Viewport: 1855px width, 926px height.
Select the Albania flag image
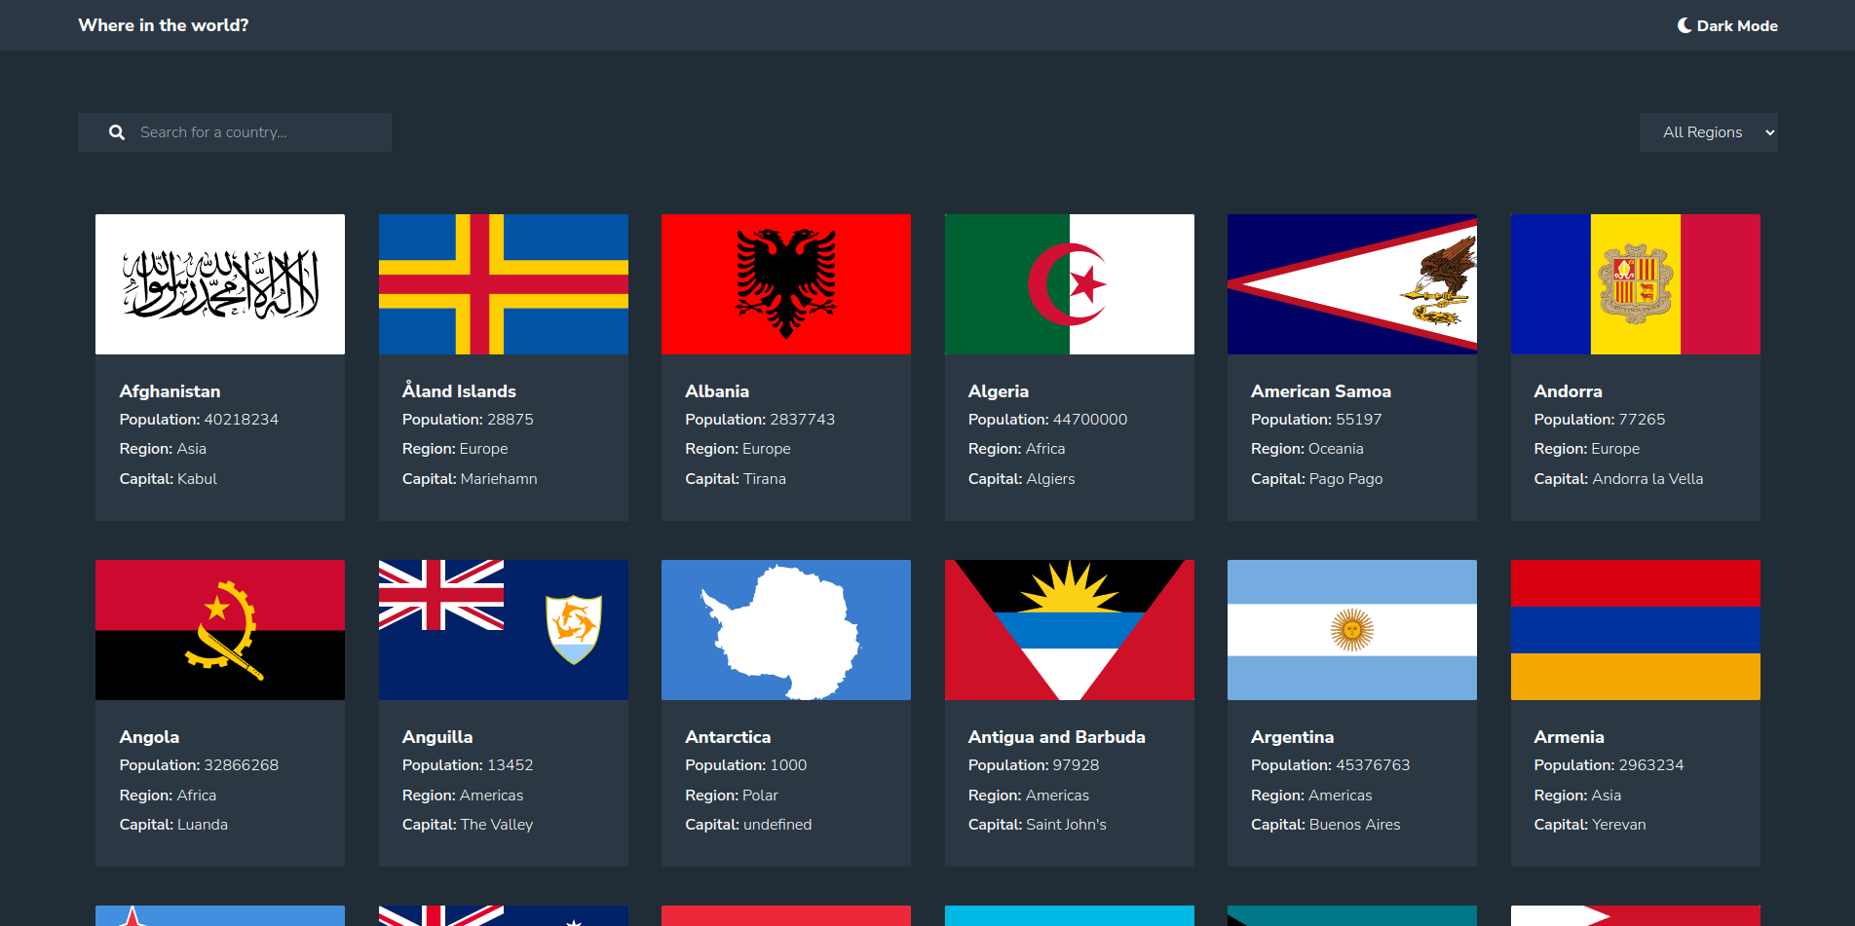(x=786, y=284)
